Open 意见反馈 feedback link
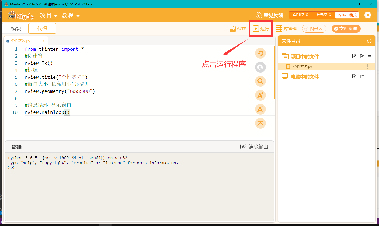Image resolution: width=379 pixels, height=226 pixels. click(269, 15)
